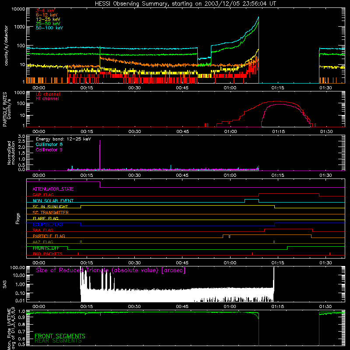The height and width of the screenshot is (350, 350).
Task: Click the REAR SEGMENTS legend label
Action: tap(58, 341)
